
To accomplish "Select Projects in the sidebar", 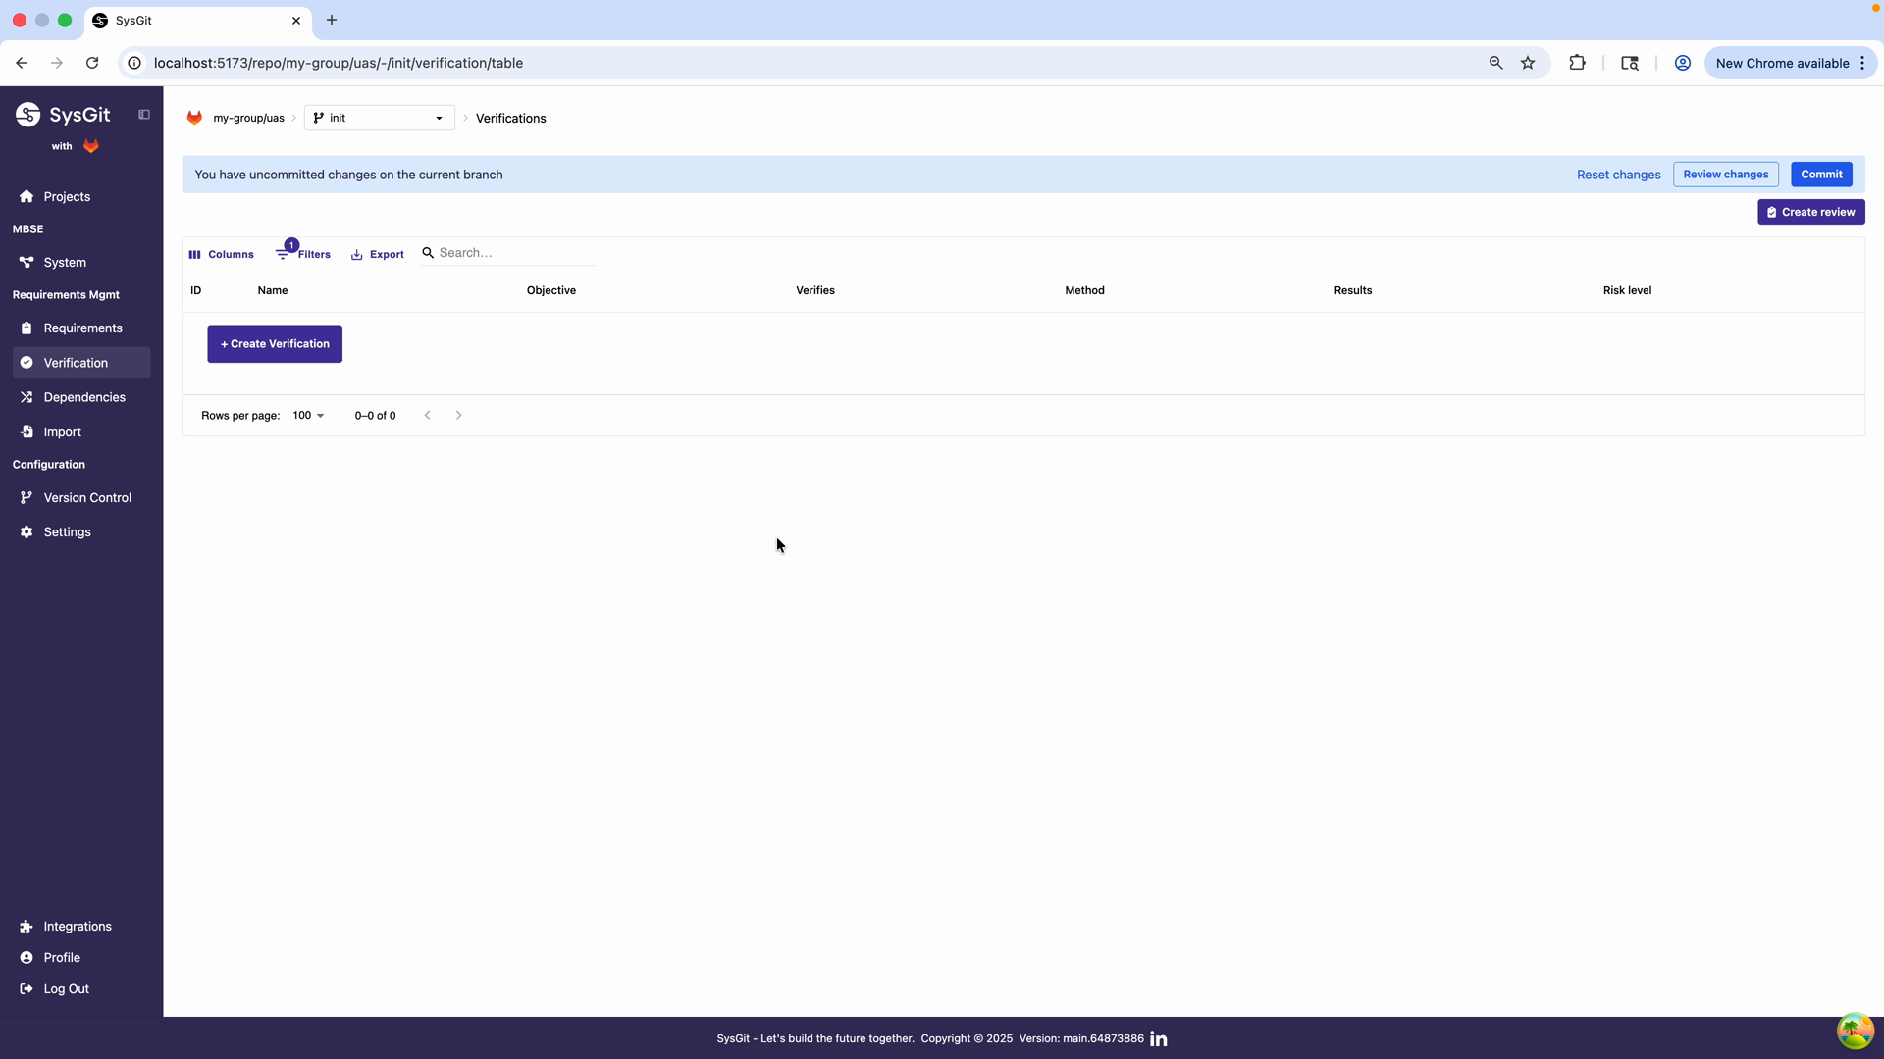I will (66, 196).
